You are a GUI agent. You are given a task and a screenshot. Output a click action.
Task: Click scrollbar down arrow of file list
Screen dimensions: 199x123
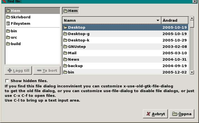[x=192, y=72]
